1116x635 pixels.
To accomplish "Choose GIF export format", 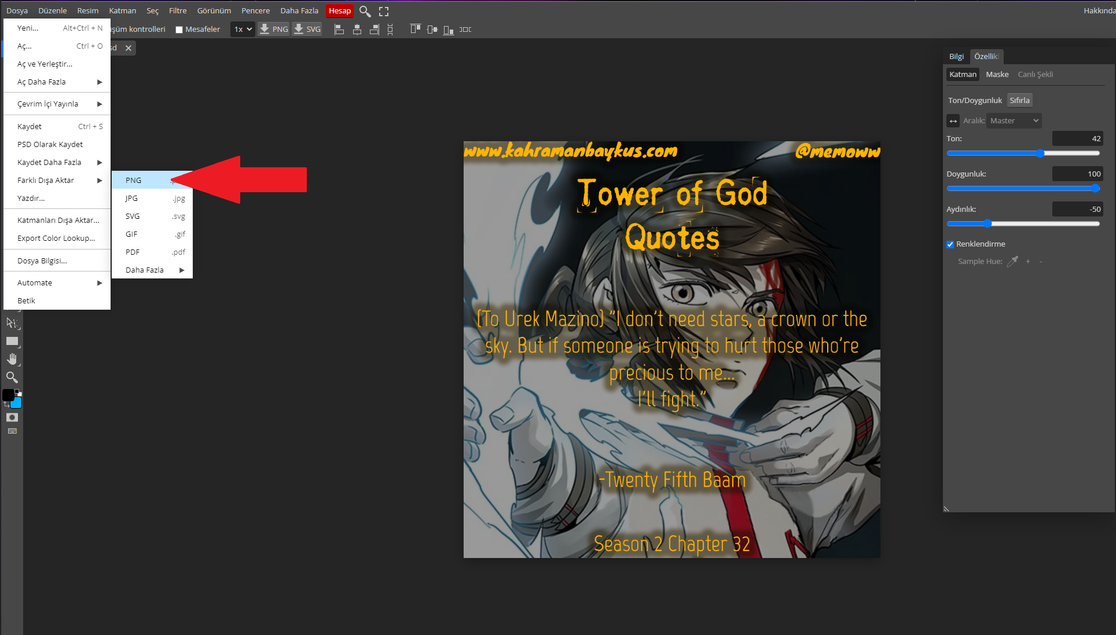I will click(152, 234).
